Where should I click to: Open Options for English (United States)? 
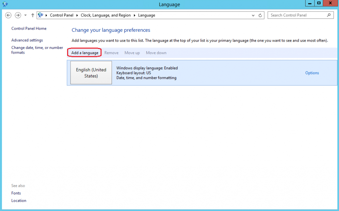coord(312,73)
